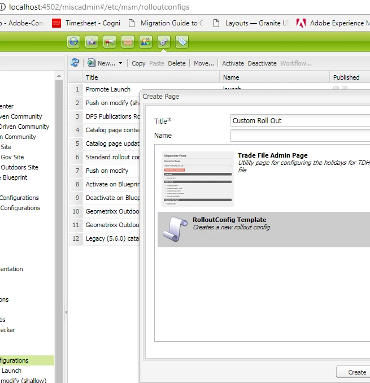Click the Copy toolbar button
The width and height of the screenshot is (370, 383).
pyautogui.click(x=138, y=63)
